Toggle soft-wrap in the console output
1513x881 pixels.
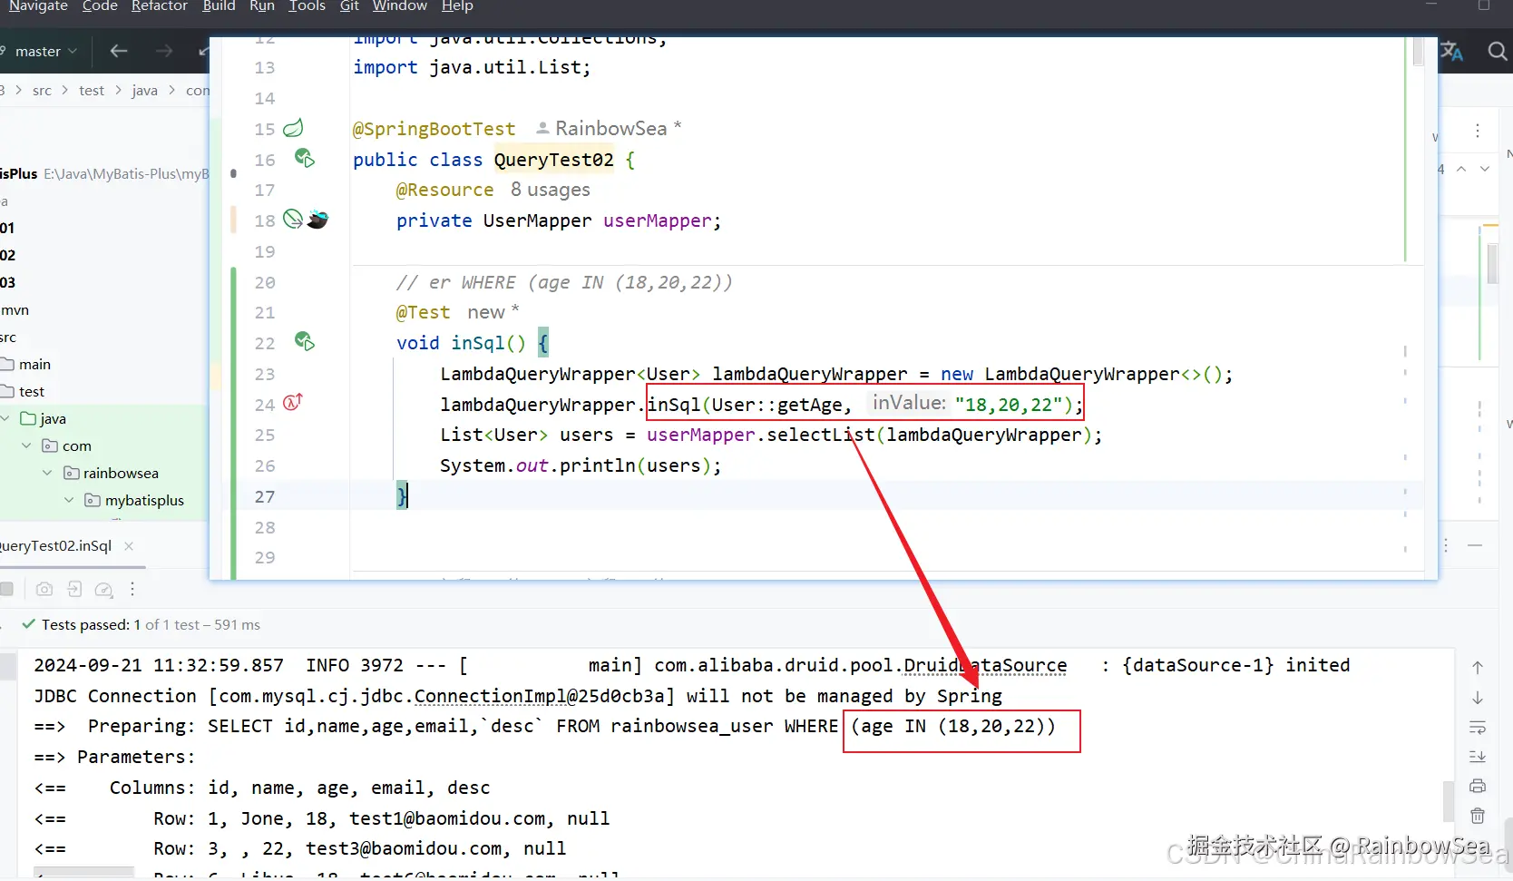1478,728
